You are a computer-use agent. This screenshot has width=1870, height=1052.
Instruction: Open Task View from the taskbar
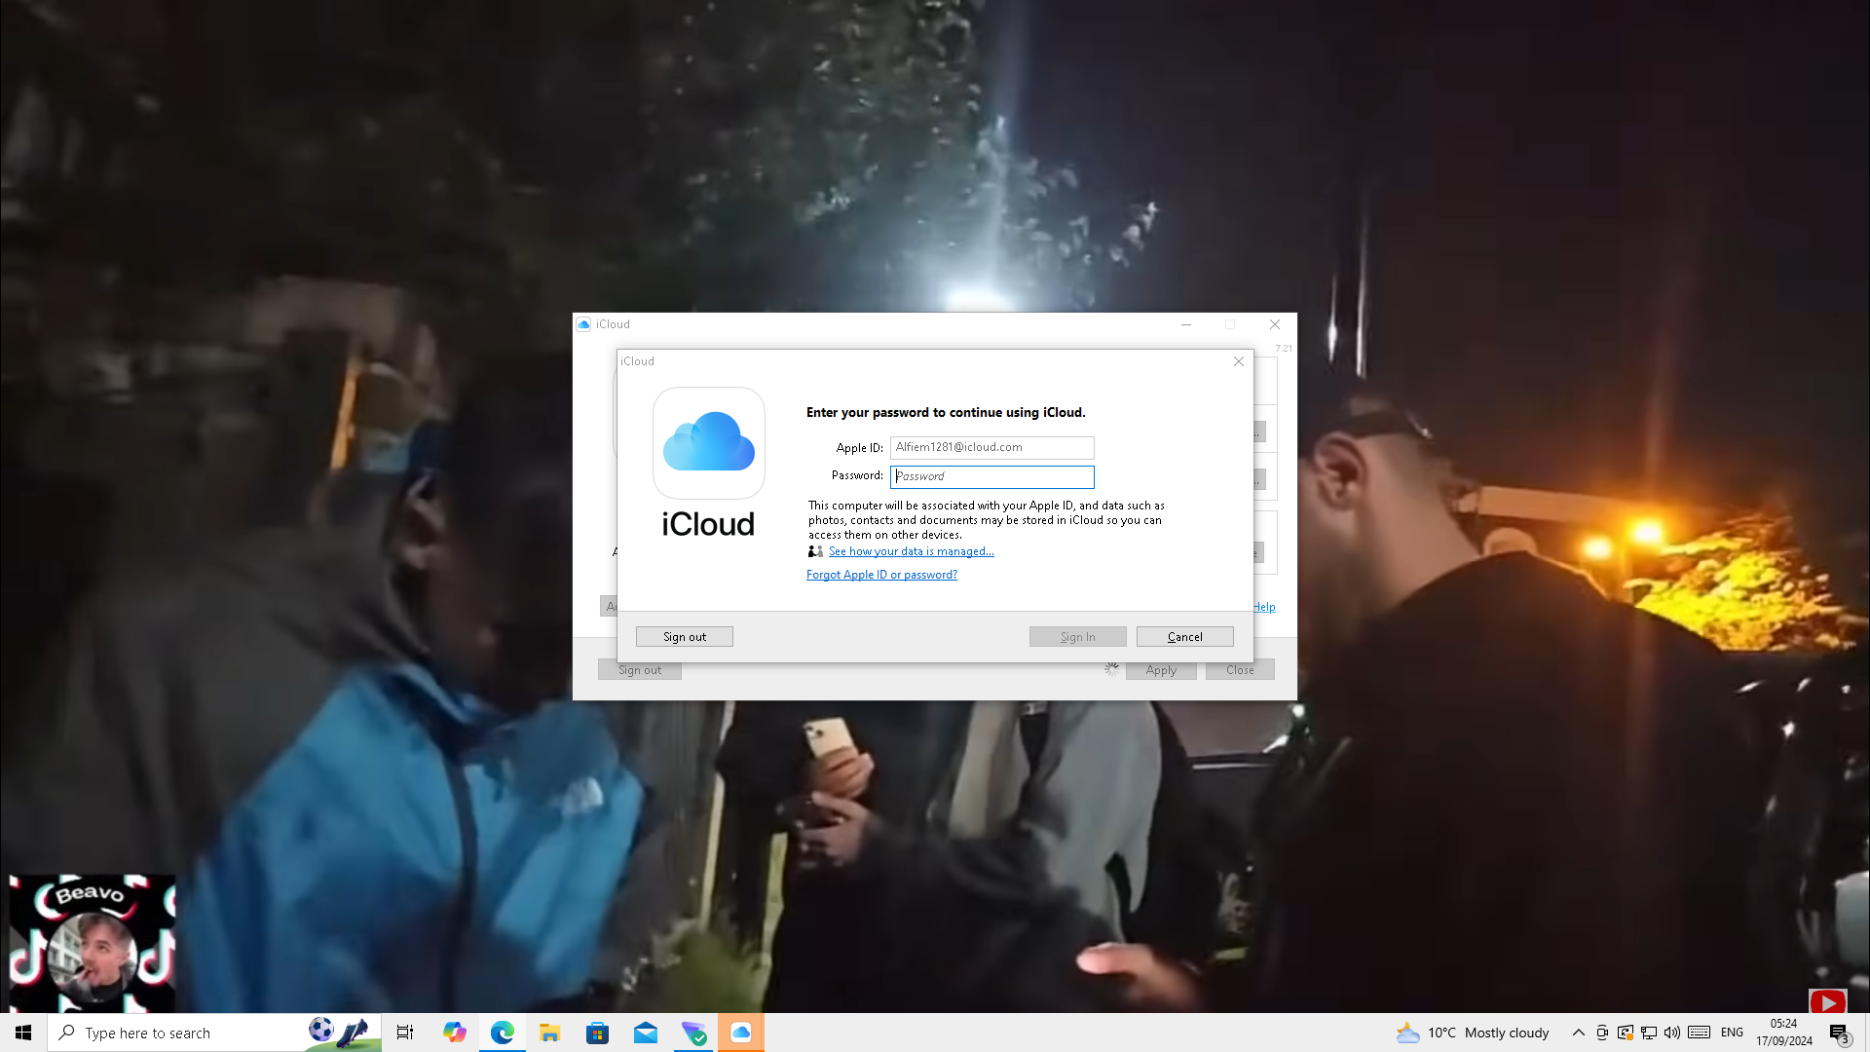click(x=405, y=1033)
